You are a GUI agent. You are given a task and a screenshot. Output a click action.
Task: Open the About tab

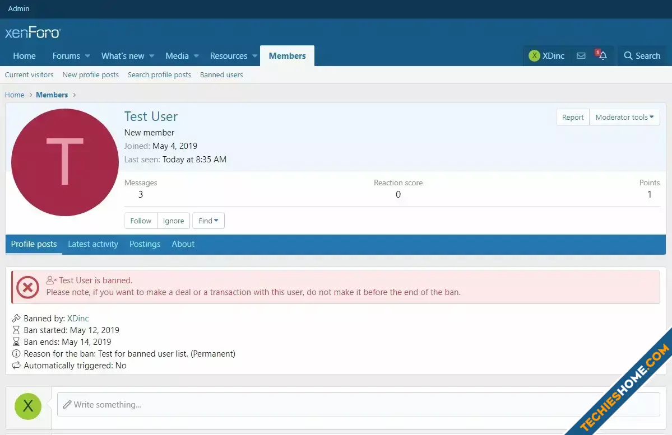pos(183,244)
